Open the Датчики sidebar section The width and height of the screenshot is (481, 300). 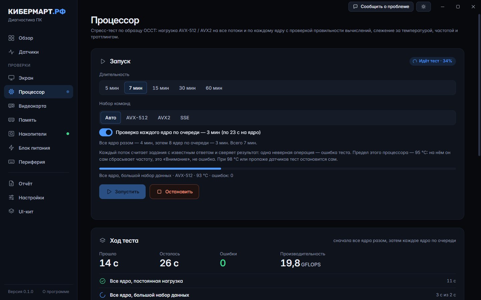click(38, 52)
